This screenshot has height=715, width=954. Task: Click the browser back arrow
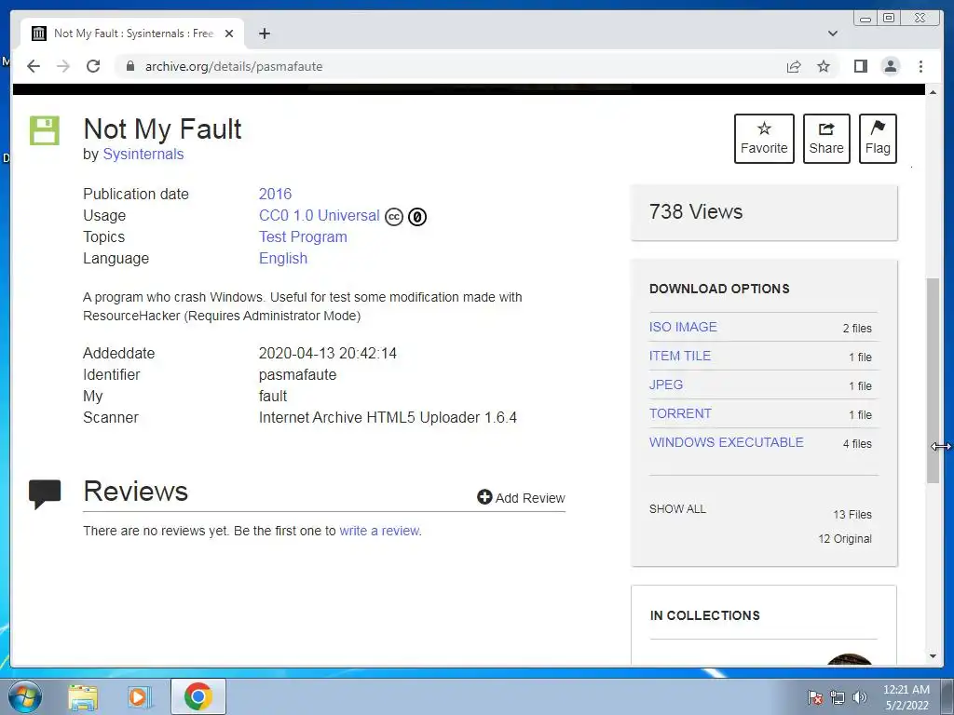[x=34, y=66]
